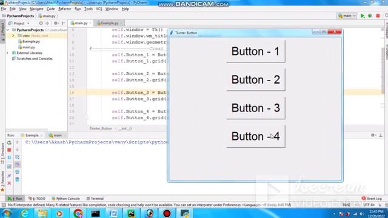Click volume icon in system tray
This screenshot has height=218, width=388.
click(361, 214)
